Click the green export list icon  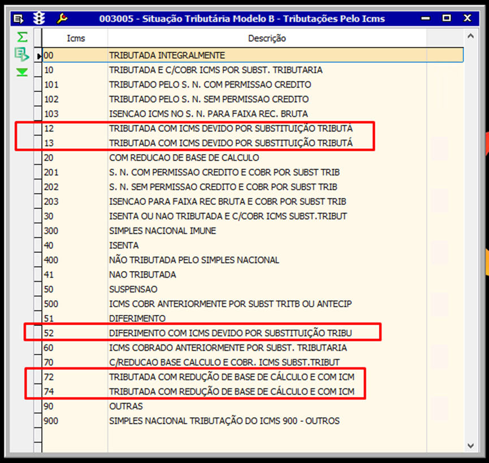click(22, 54)
